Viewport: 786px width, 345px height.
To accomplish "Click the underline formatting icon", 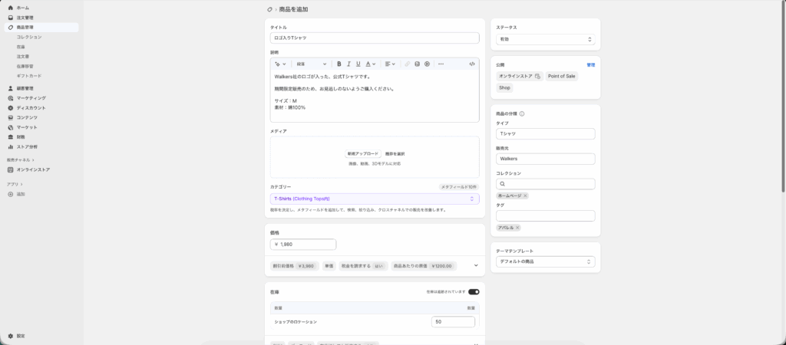I will point(358,64).
